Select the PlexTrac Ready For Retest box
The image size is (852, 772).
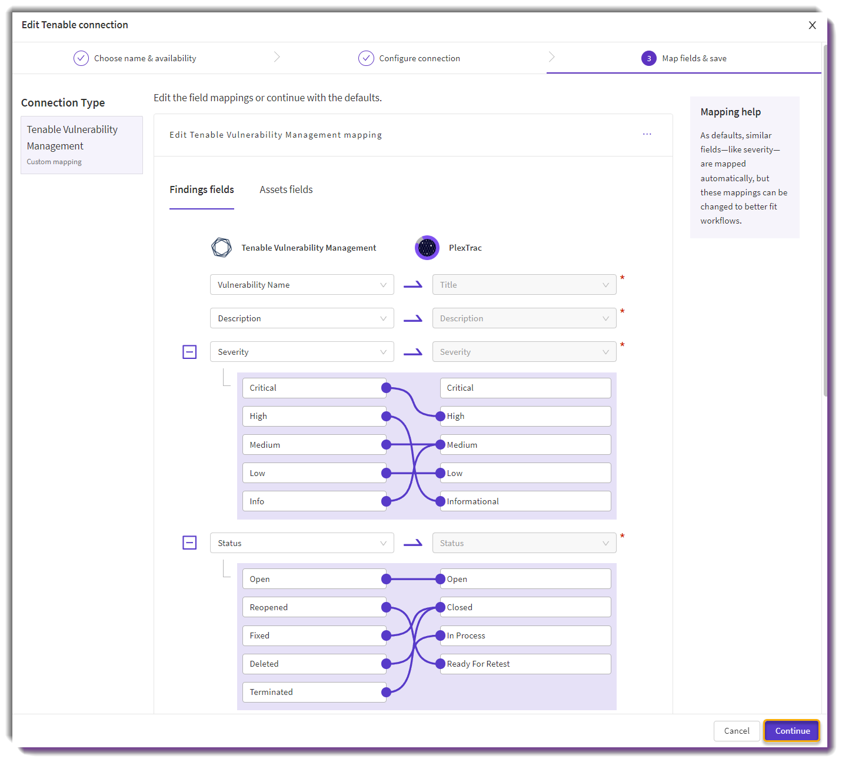[x=525, y=664]
